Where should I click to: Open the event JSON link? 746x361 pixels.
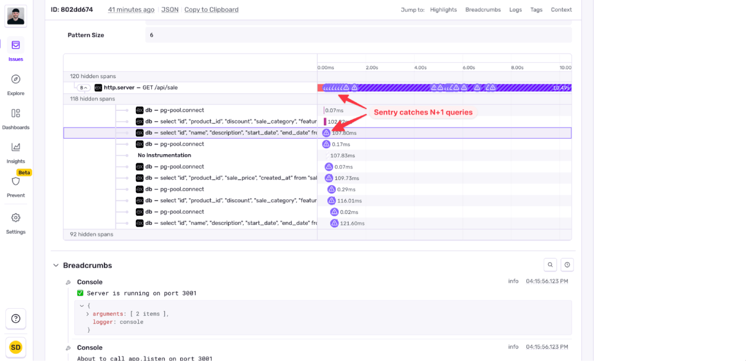pos(170,9)
